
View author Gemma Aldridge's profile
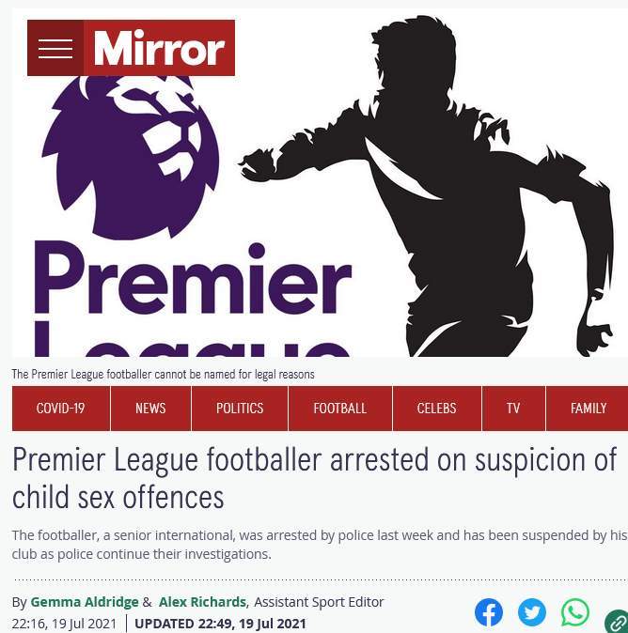point(85,602)
